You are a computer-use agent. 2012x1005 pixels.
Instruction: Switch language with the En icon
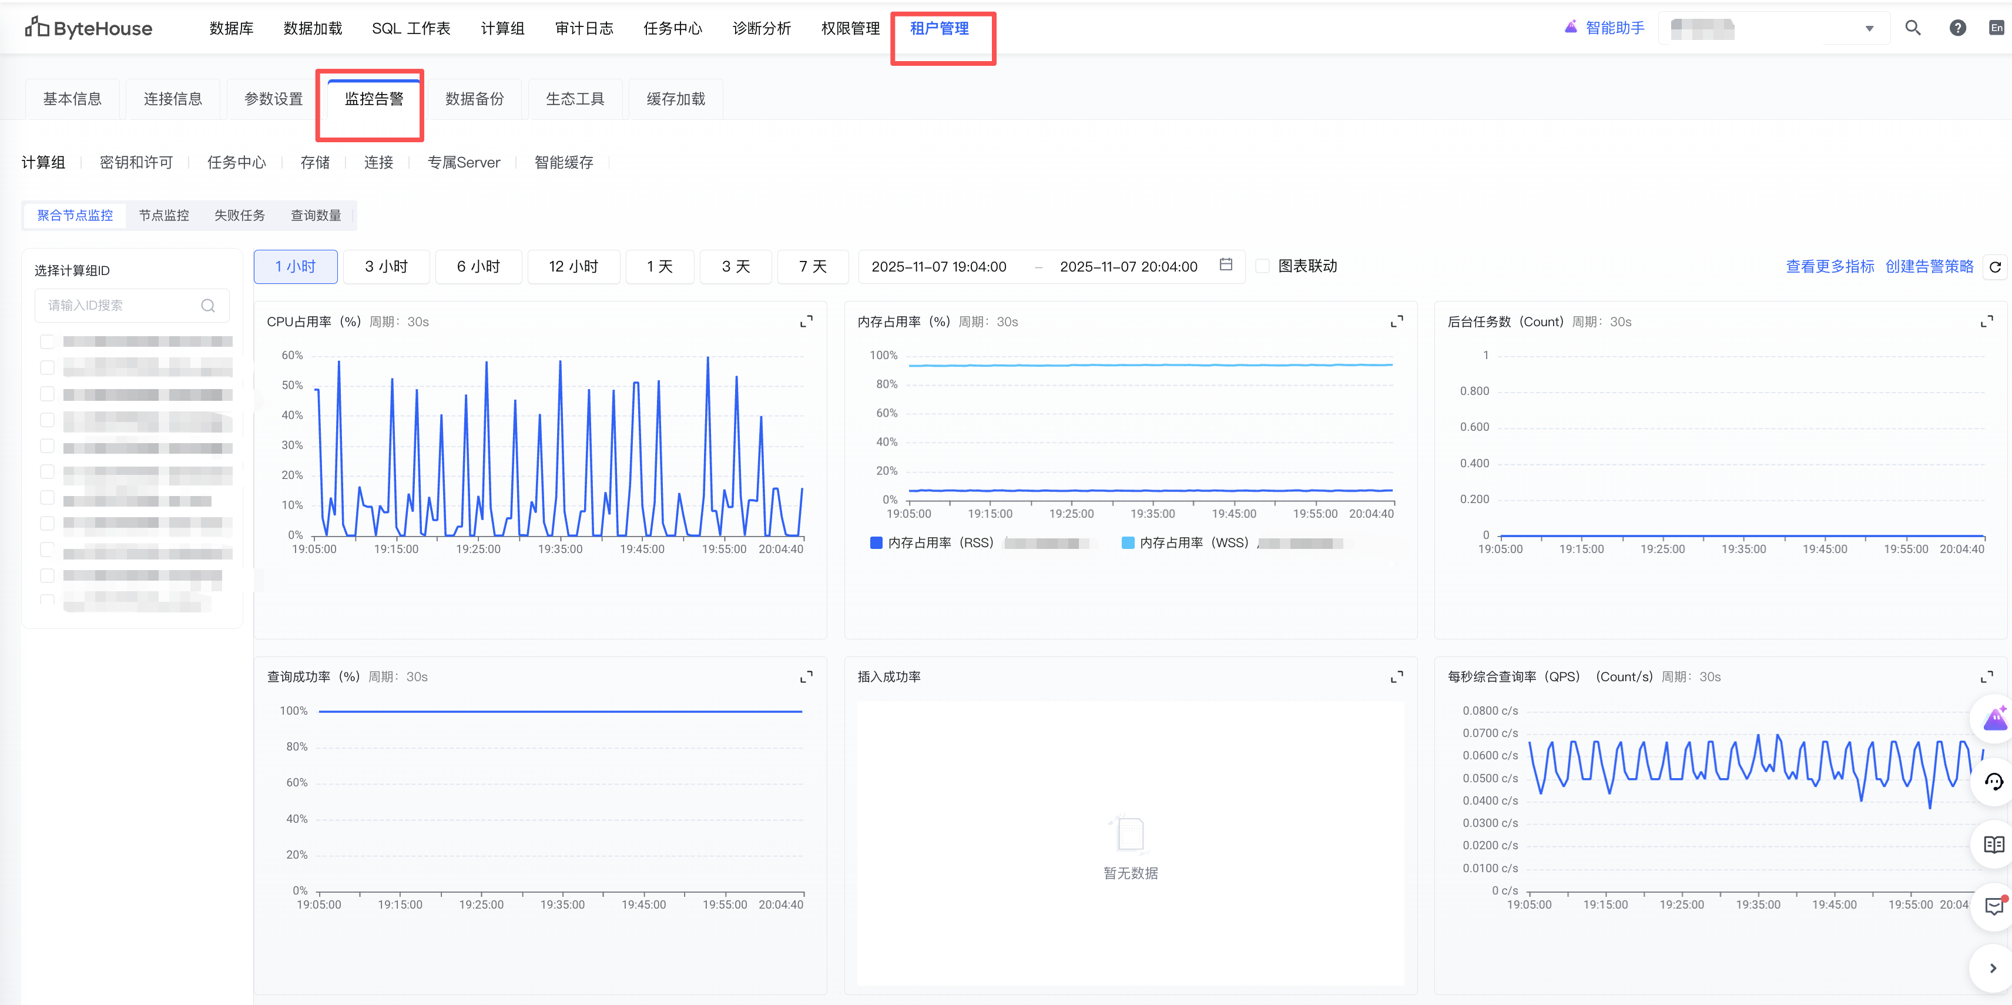(1996, 28)
